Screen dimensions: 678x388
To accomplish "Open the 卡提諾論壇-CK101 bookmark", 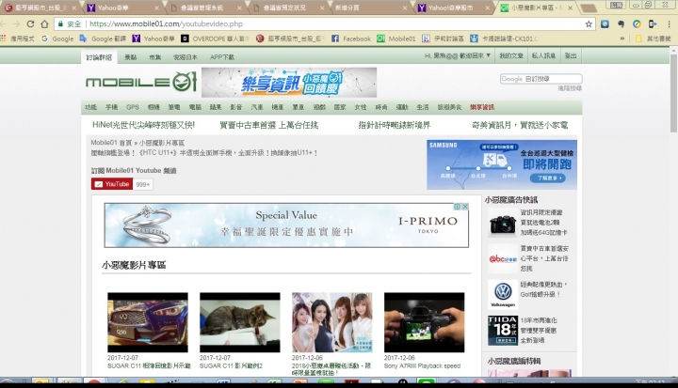I will coord(504,39).
